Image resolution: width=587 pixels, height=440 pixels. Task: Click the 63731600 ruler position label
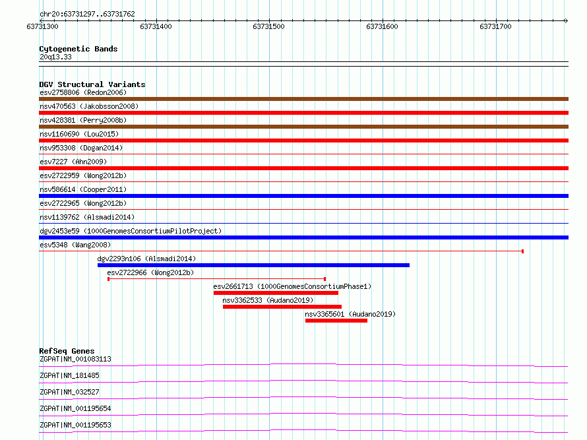click(x=383, y=26)
